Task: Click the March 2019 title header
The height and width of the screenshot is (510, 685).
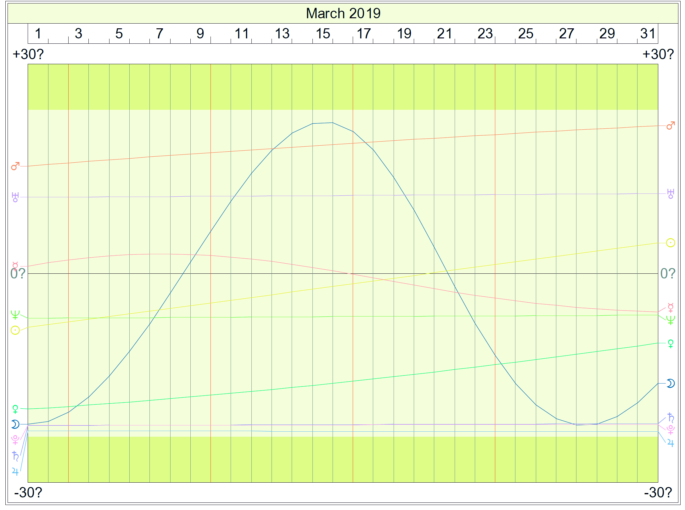Action: [343, 14]
